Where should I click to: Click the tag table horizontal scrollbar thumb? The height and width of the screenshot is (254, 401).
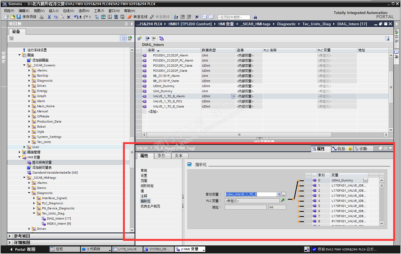tap(239, 135)
